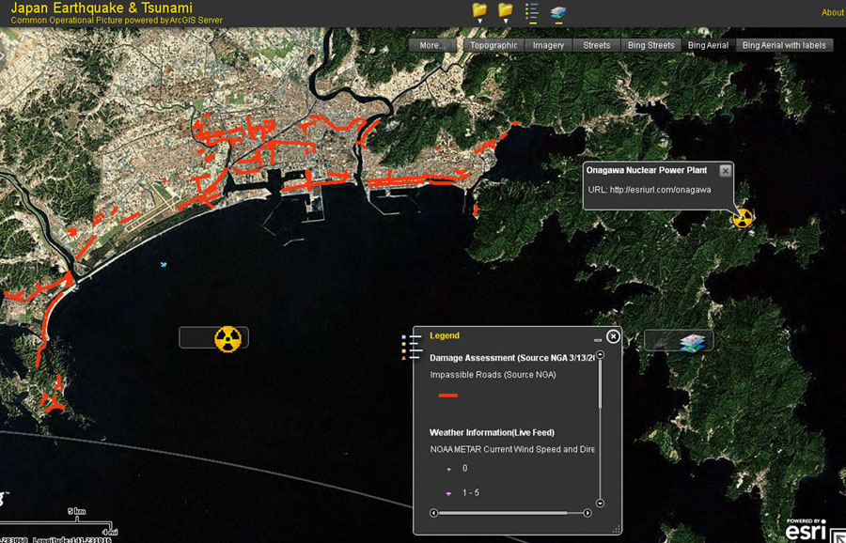
Task: Click the stacked layers icon in header
Action: pos(557,12)
